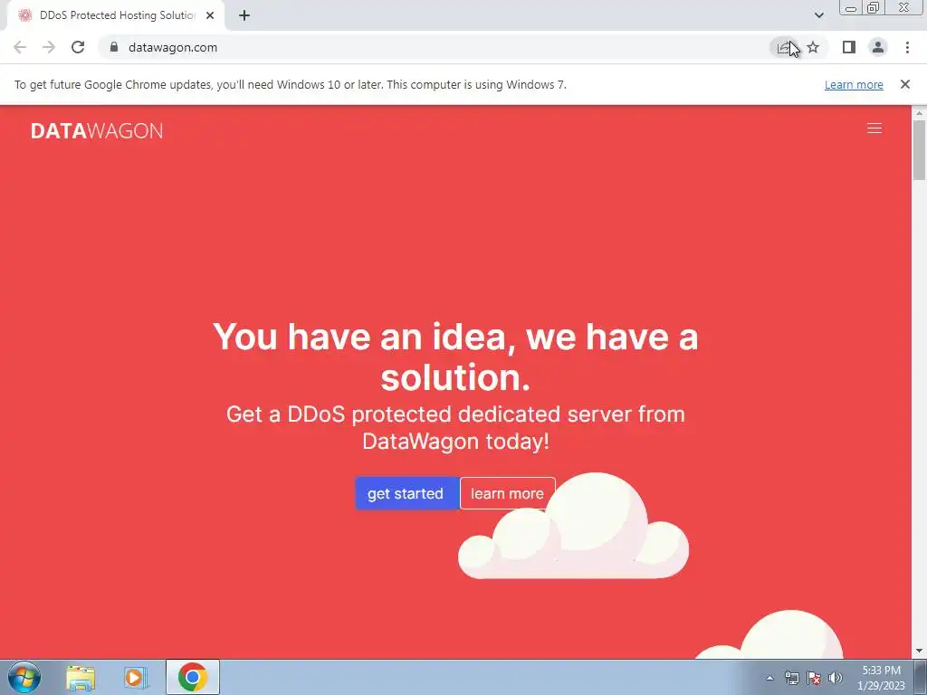
Task: Click the Show desktop button on the taskbar
Action: (x=921, y=677)
